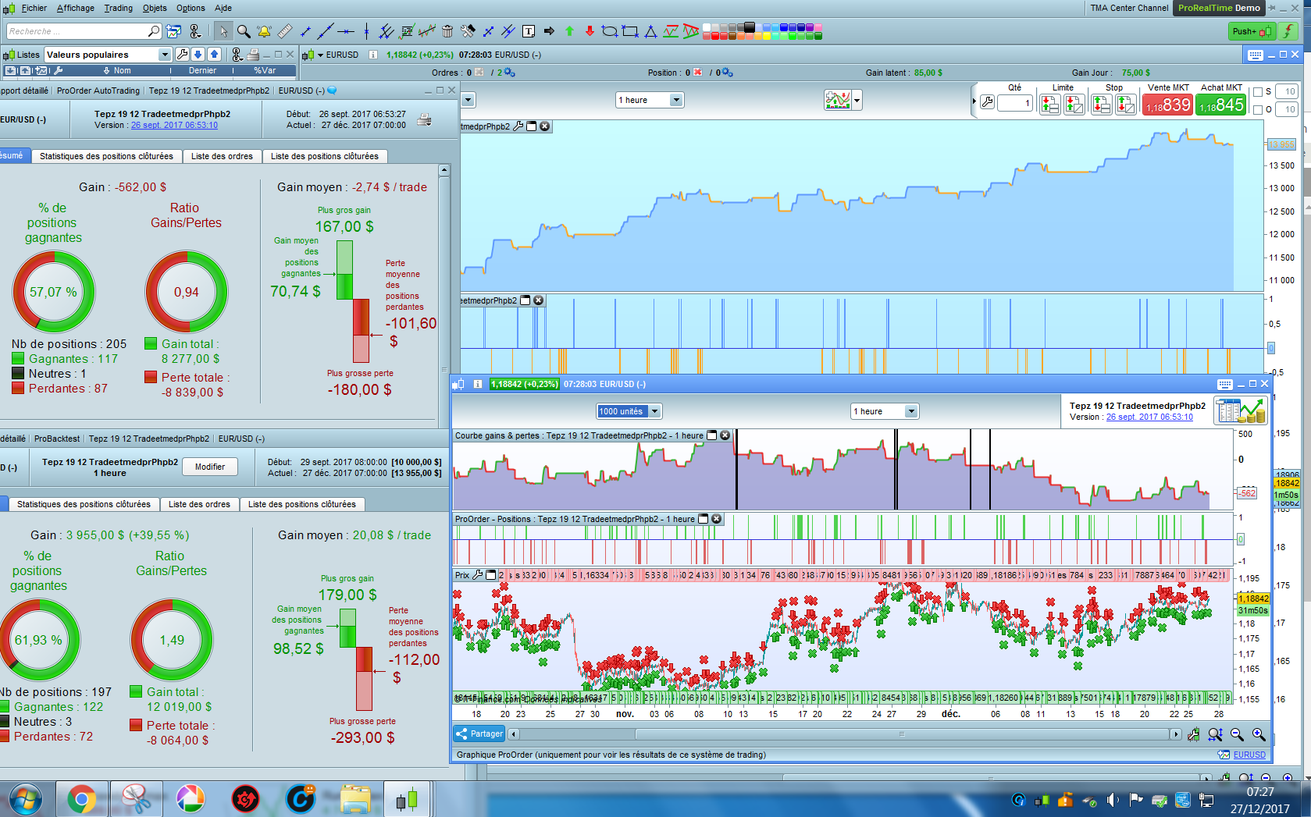This screenshot has width=1311, height=817.
Task: Select the red down arrow tool
Action: (590, 31)
